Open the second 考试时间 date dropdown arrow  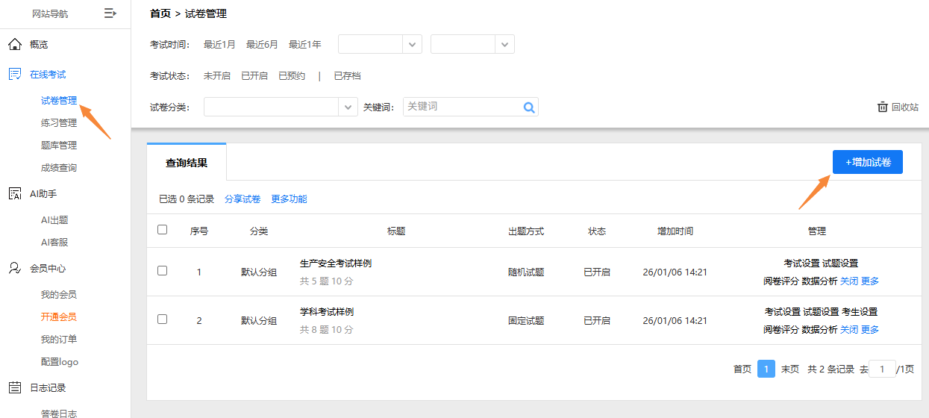pyautogui.click(x=505, y=44)
